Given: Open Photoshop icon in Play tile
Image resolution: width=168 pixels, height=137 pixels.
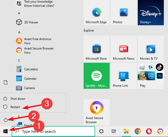Looking at the screenshot, I should pyautogui.click(x=160, y=76).
